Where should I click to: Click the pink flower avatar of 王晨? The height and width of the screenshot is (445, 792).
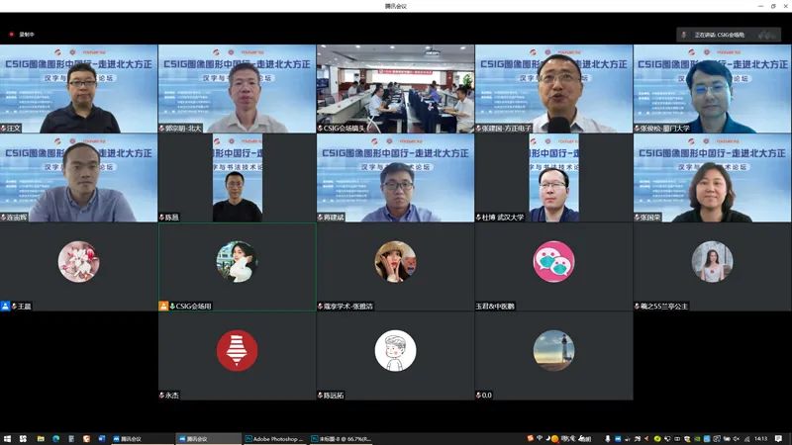coord(78,261)
